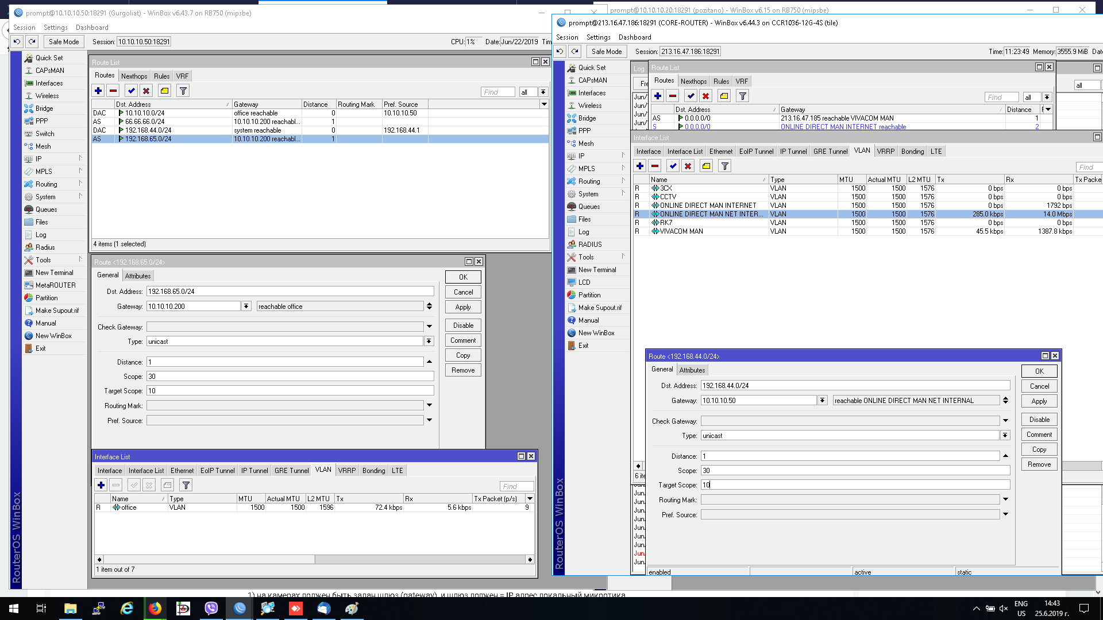Expand Pref. Source in Route 192.168.44.0/24 dialog
The image size is (1103, 620).
click(x=1005, y=515)
